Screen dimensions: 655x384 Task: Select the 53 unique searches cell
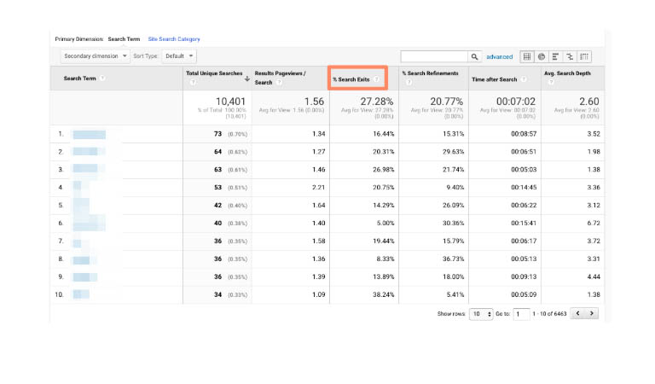click(217, 187)
